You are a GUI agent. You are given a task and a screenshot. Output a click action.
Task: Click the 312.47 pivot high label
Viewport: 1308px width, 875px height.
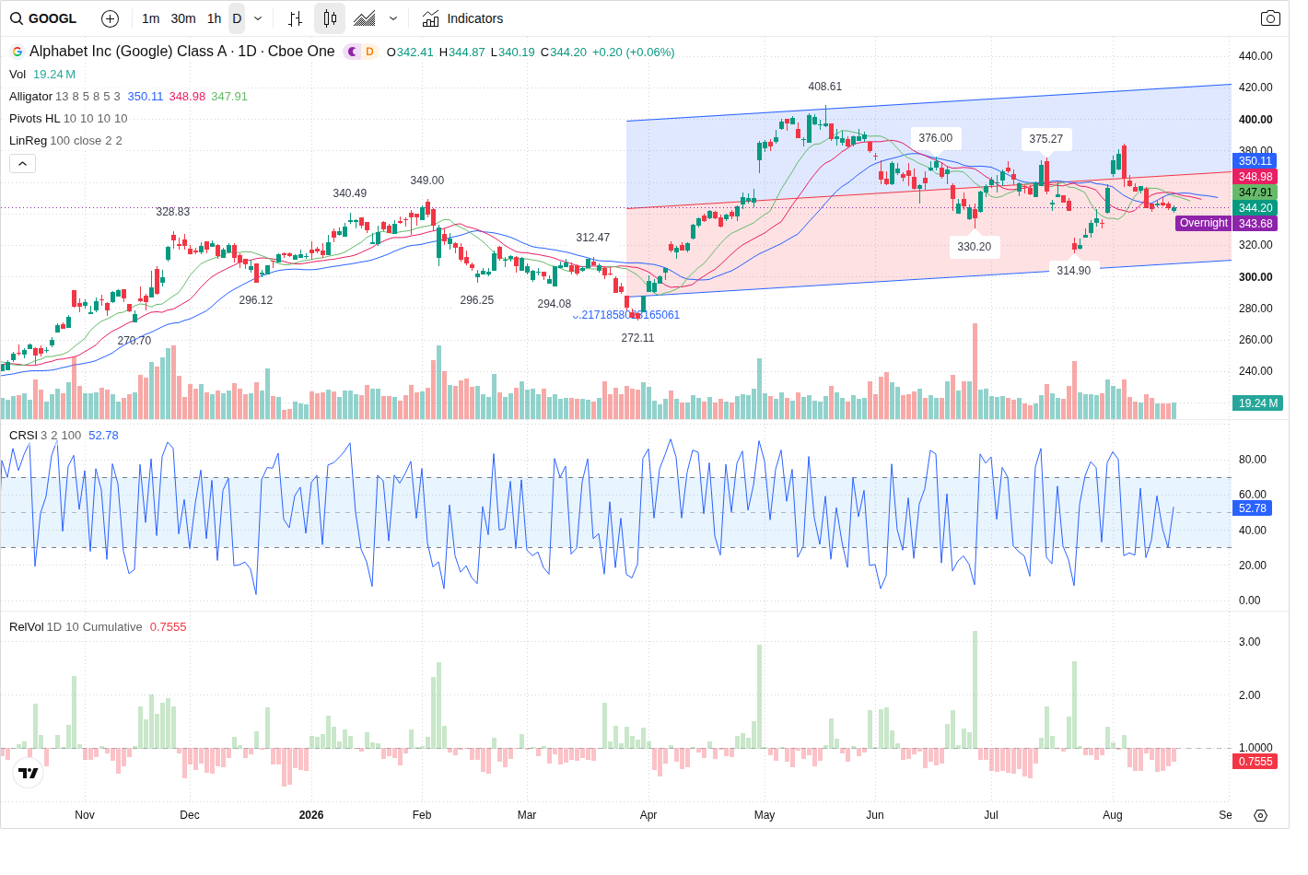click(x=593, y=238)
